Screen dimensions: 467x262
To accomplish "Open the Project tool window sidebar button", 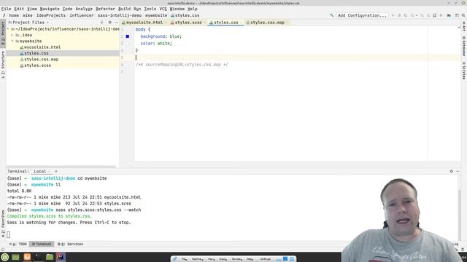I will 3,33.
